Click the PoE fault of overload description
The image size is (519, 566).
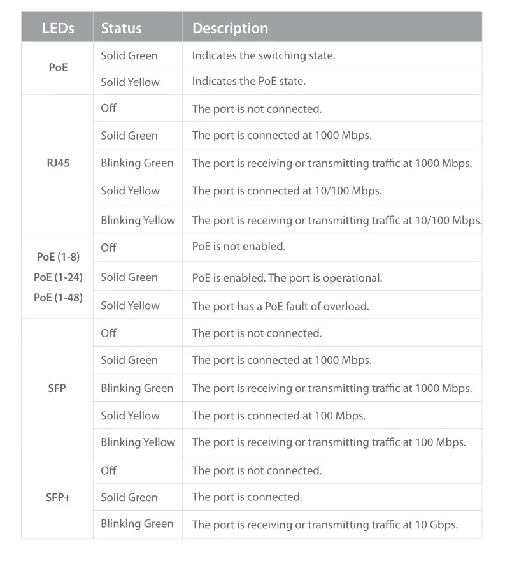(280, 306)
